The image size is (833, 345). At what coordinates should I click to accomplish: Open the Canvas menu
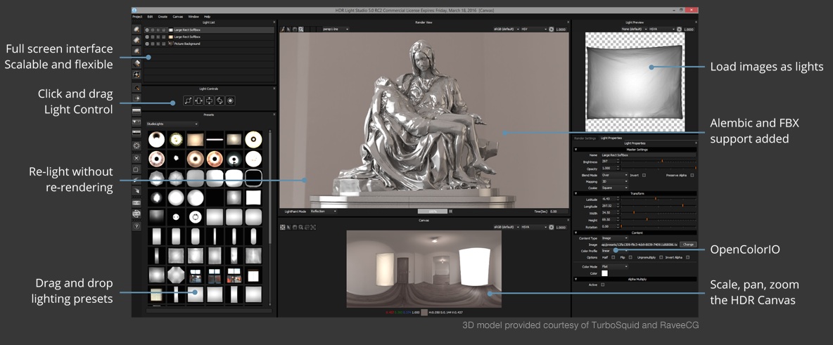click(177, 16)
